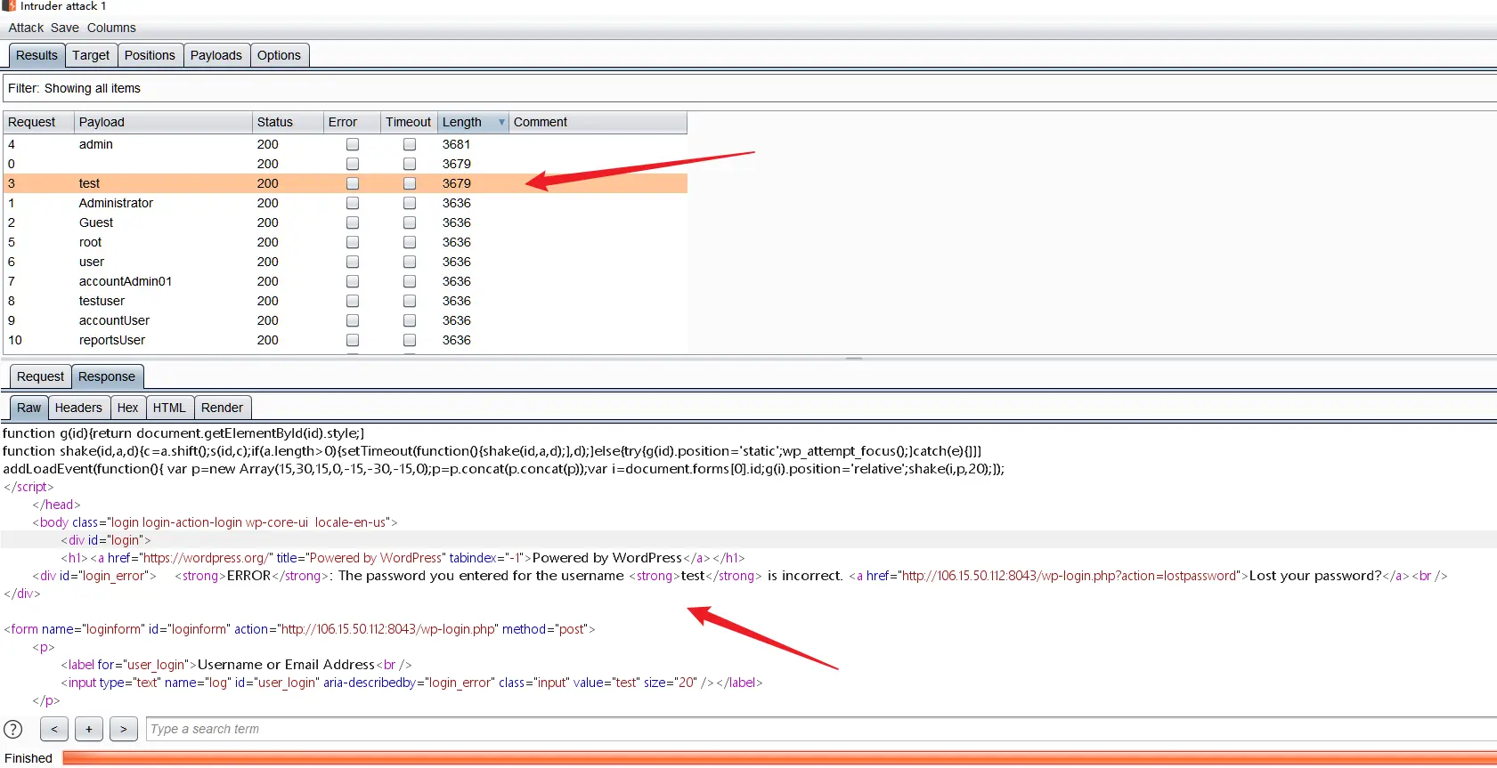1497x768 pixels.
Task: Sort by the Comment column header
Action: click(598, 122)
